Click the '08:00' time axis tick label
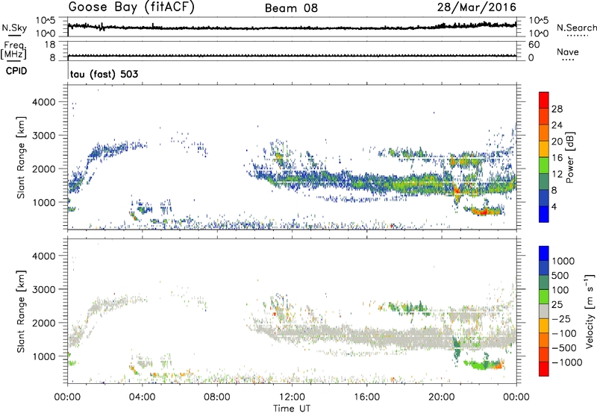The width and height of the screenshot is (597, 413). [217, 397]
